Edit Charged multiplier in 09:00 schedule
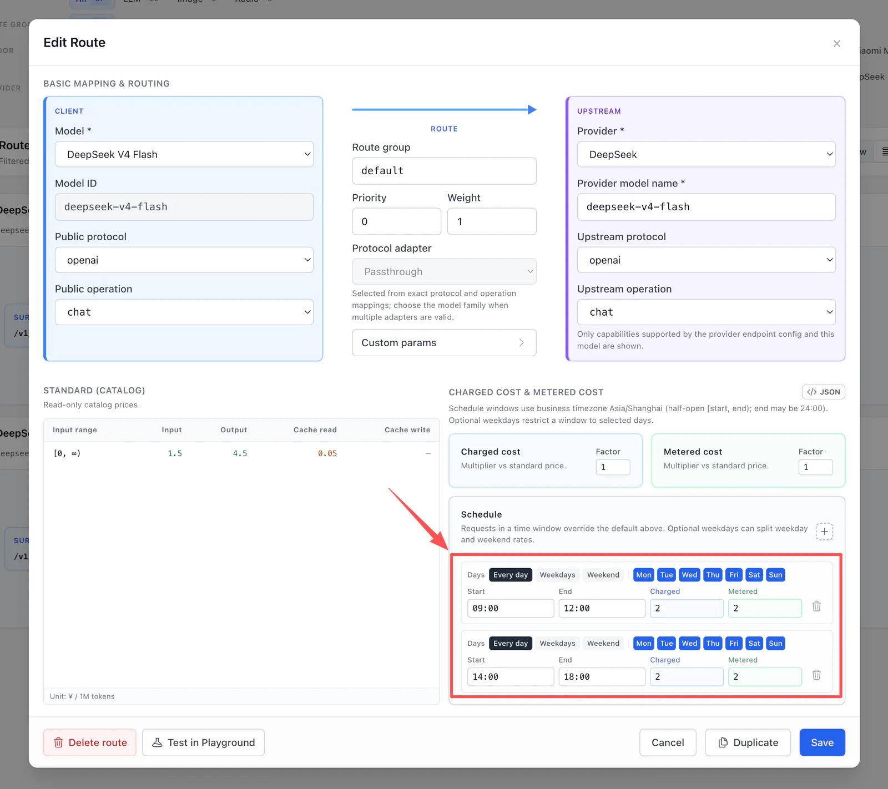 point(687,608)
